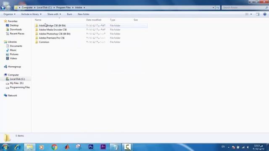Open My Files (D:) drive
This screenshot has width=269, height=151.
(x=16, y=83)
